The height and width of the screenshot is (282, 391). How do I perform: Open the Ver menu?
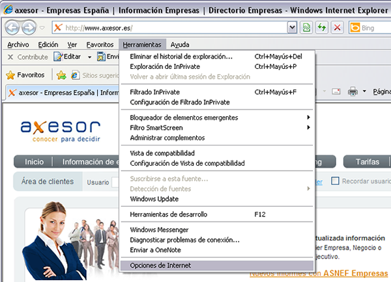point(72,45)
